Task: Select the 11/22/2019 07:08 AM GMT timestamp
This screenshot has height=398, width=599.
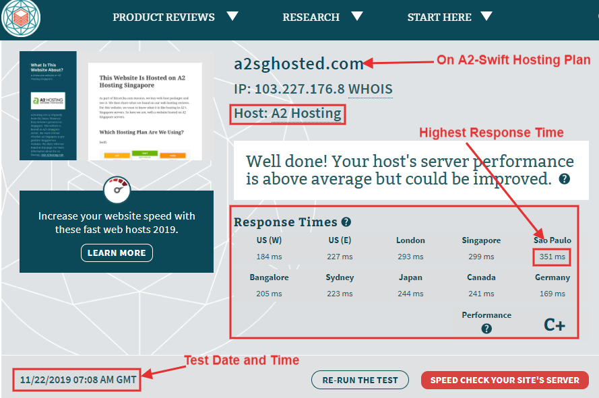Action: [78, 380]
